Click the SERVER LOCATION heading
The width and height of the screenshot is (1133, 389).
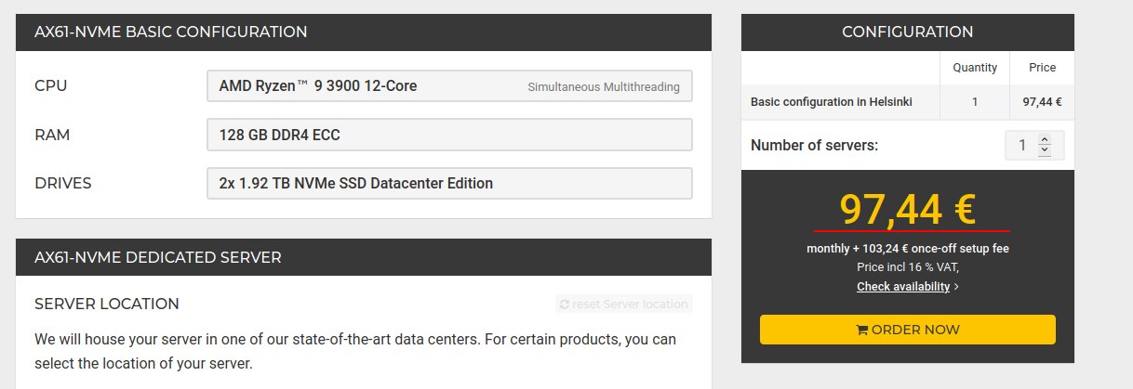[x=107, y=305]
